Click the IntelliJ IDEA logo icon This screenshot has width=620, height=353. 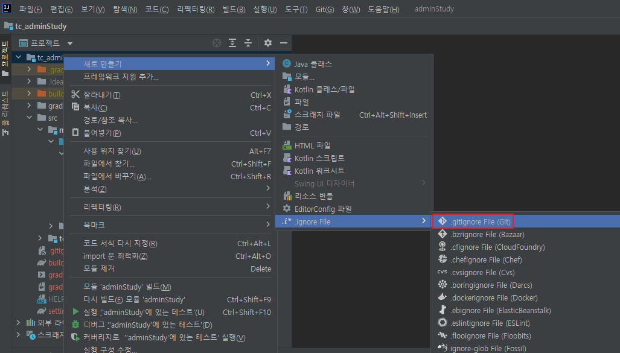point(7,8)
